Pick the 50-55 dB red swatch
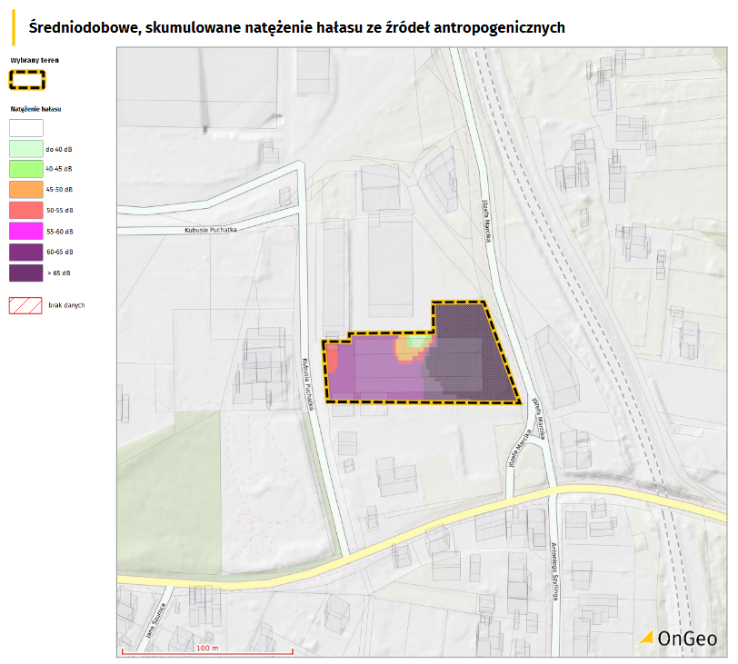Image resolution: width=738 pixels, height=664 pixels. (x=26, y=210)
